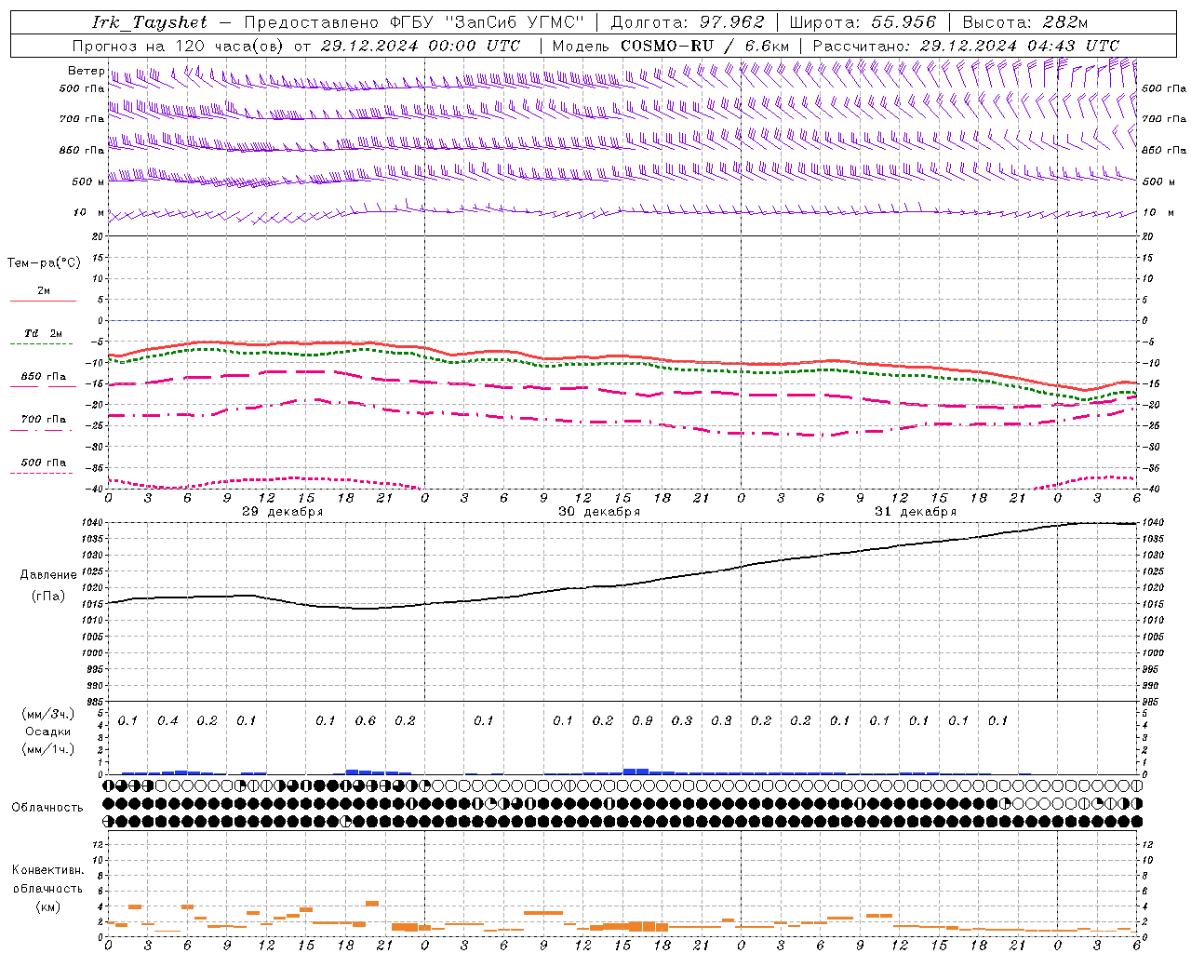Click the Ветер wind panel label
The width and height of the screenshot is (1191, 953).
(x=86, y=71)
